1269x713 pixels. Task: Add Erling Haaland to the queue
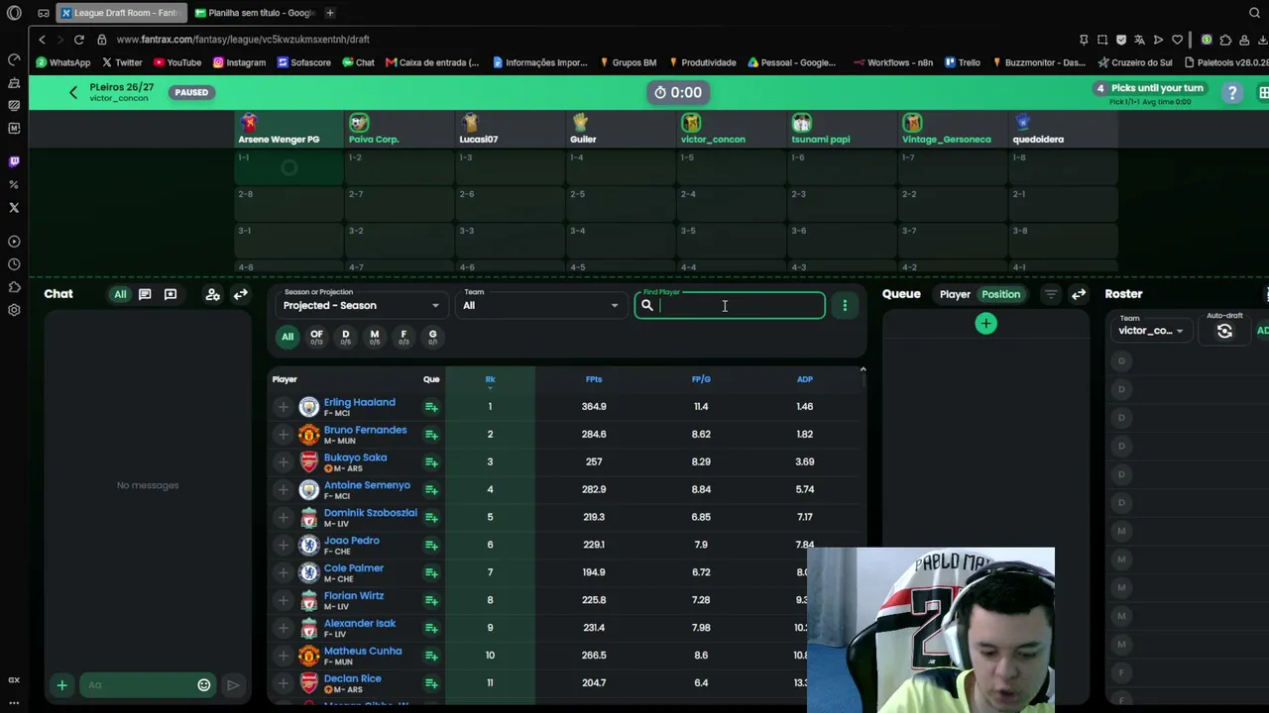pos(431,407)
